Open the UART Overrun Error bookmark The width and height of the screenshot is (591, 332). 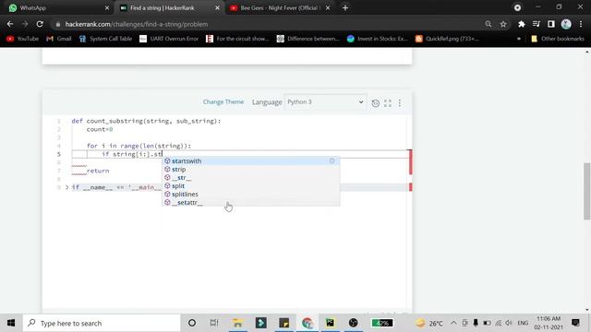point(169,39)
